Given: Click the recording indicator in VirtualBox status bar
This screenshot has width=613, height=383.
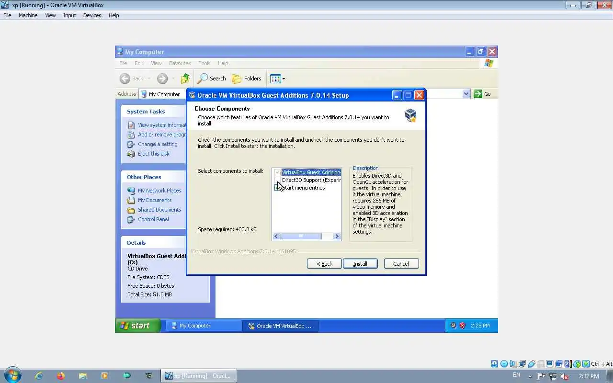Looking at the screenshot, I should (x=558, y=364).
